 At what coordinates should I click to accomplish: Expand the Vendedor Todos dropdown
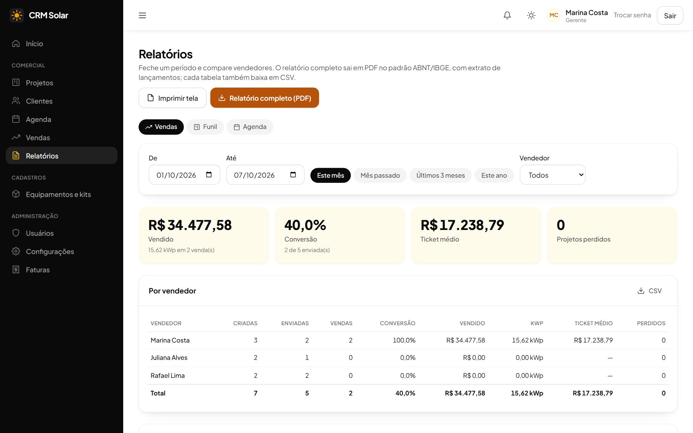click(x=552, y=175)
